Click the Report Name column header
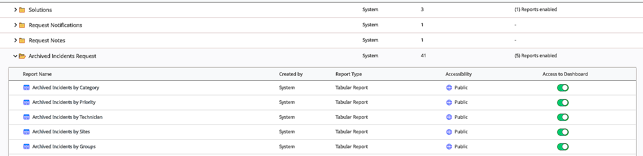The width and height of the screenshot is (643, 156). 37,74
